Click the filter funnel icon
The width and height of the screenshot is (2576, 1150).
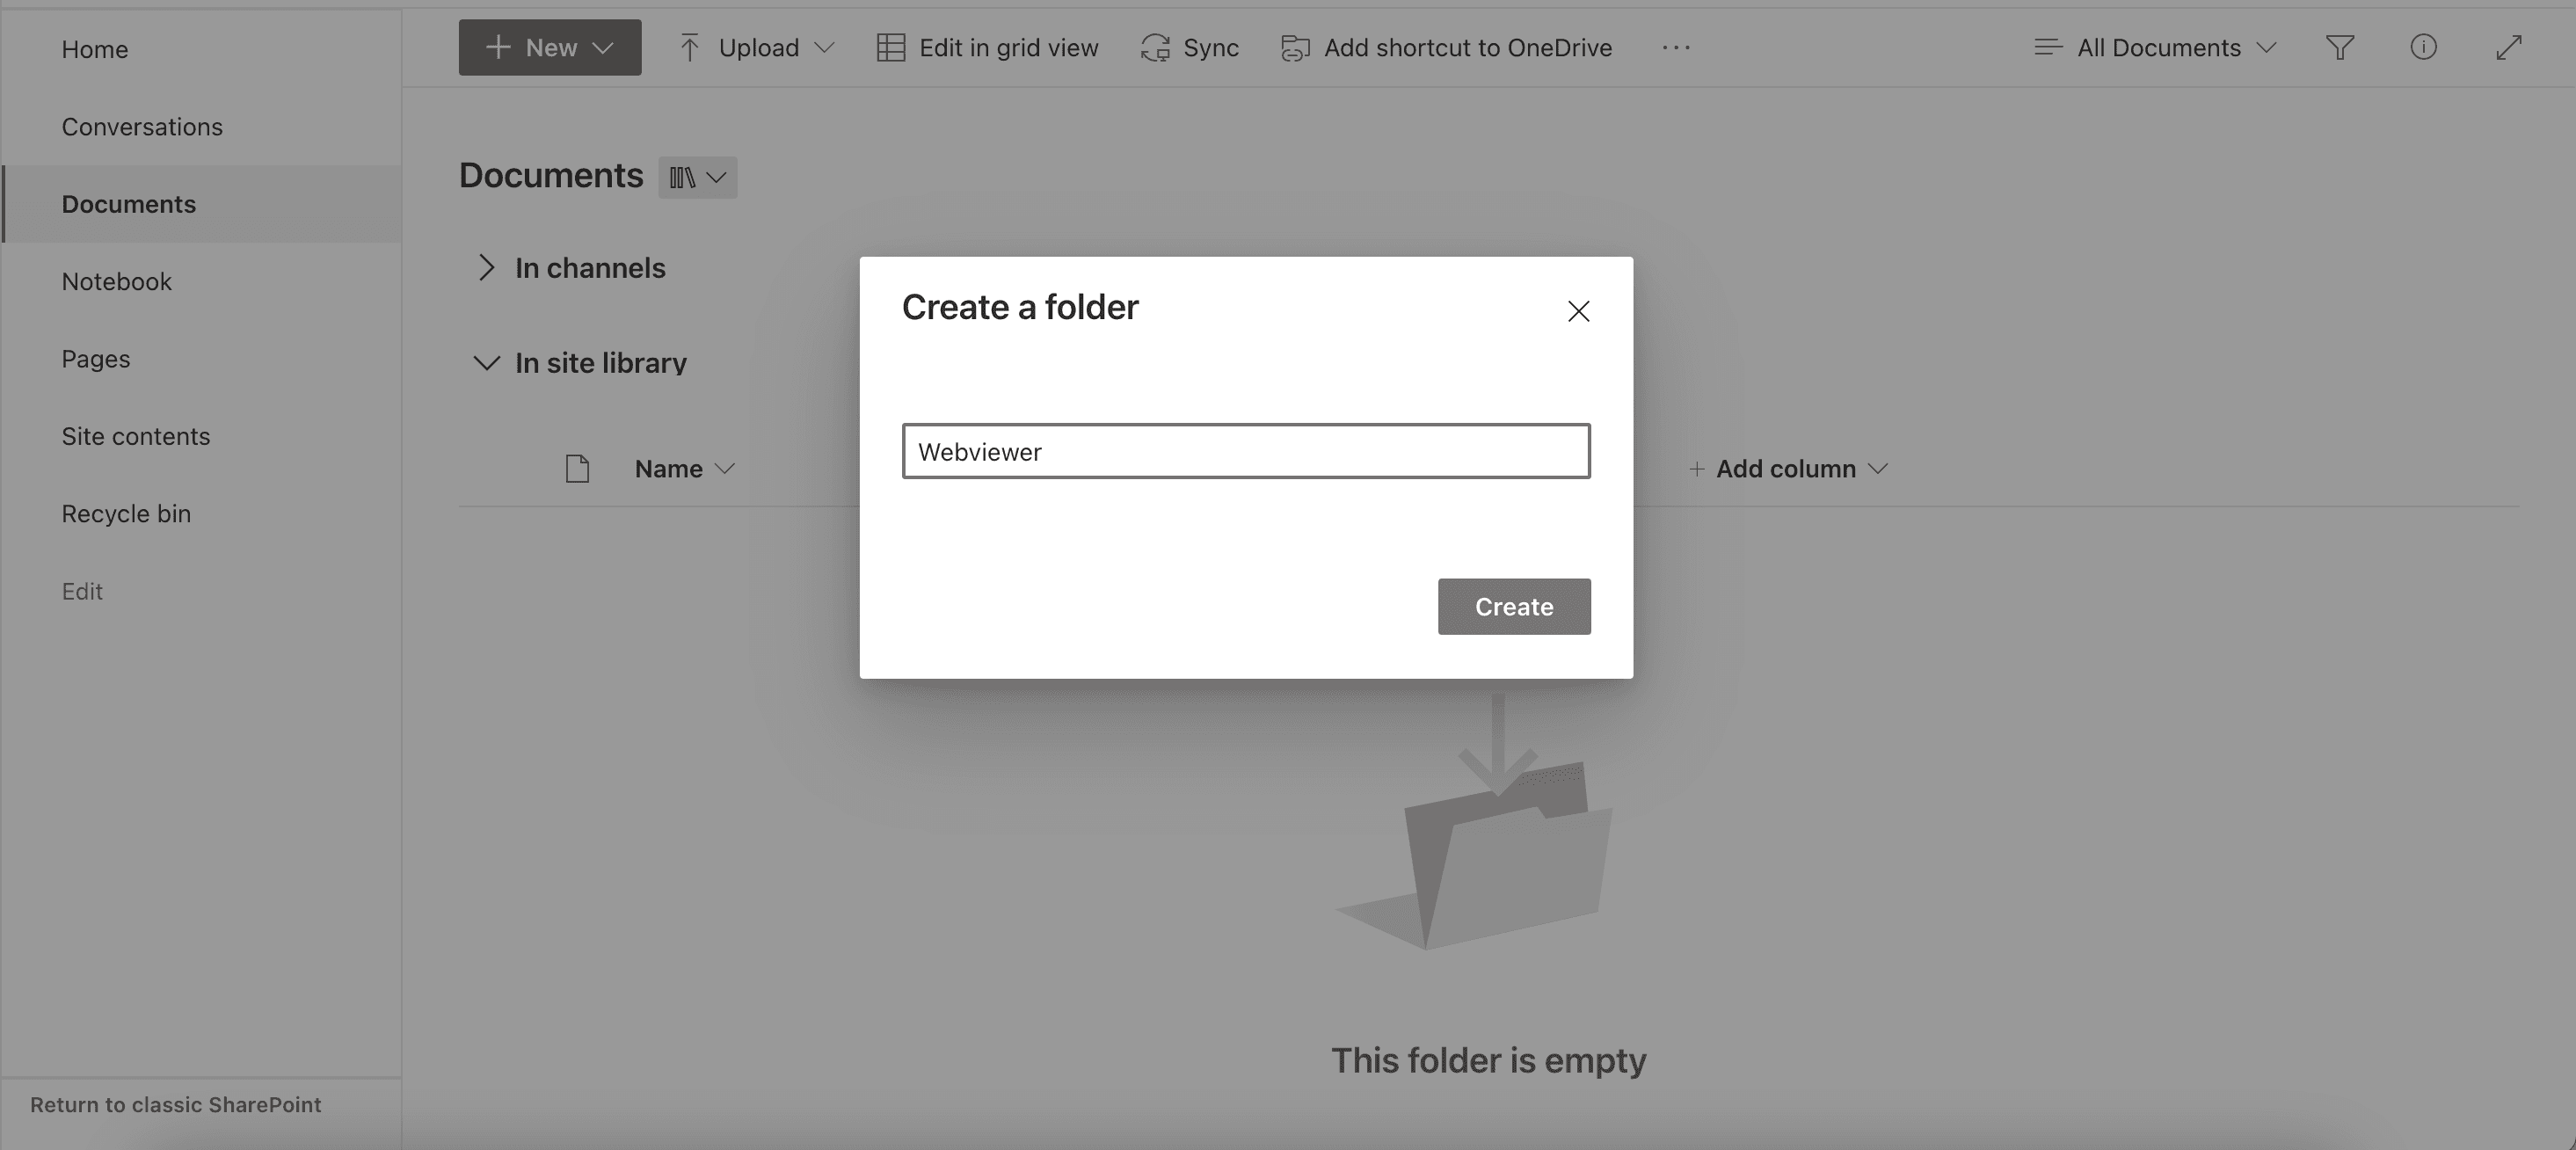point(2339,47)
